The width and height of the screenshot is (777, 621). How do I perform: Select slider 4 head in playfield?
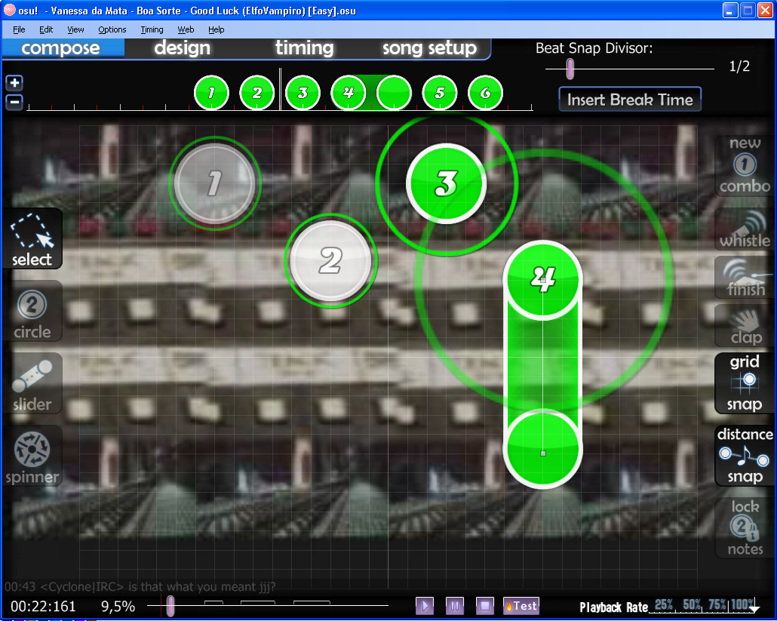click(x=543, y=280)
